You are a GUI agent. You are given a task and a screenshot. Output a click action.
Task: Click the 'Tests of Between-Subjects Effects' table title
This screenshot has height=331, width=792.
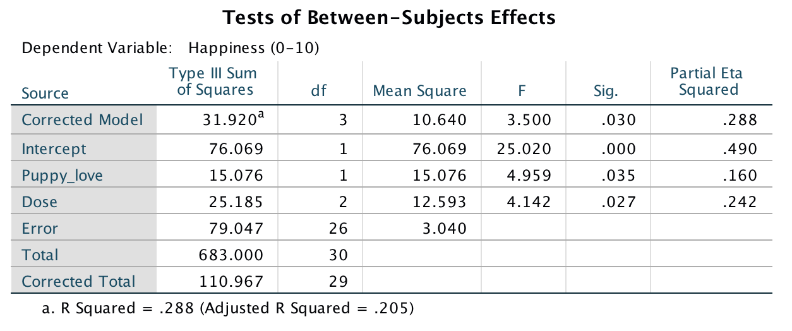coord(390,18)
